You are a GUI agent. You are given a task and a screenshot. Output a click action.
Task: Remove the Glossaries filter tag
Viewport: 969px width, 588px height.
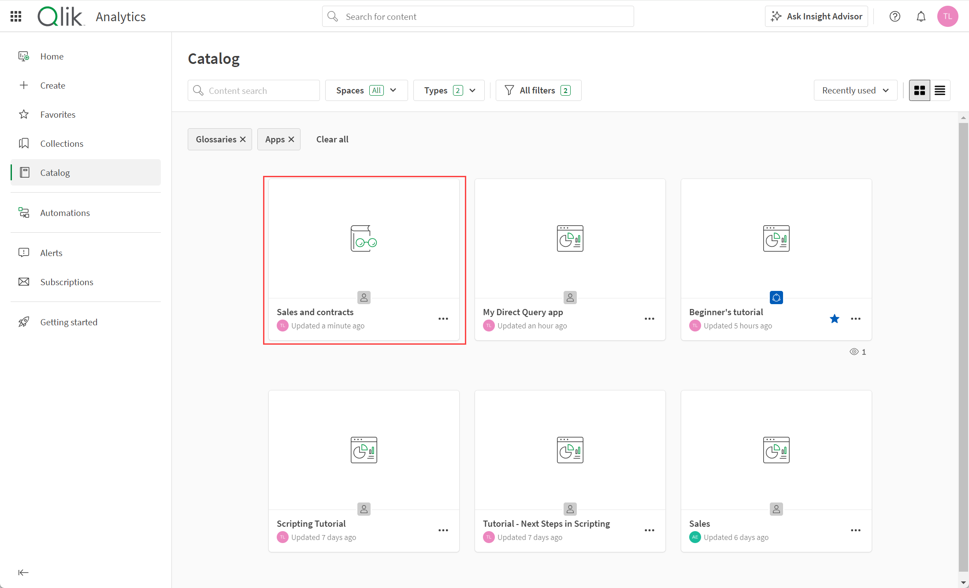tap(243, 139)
